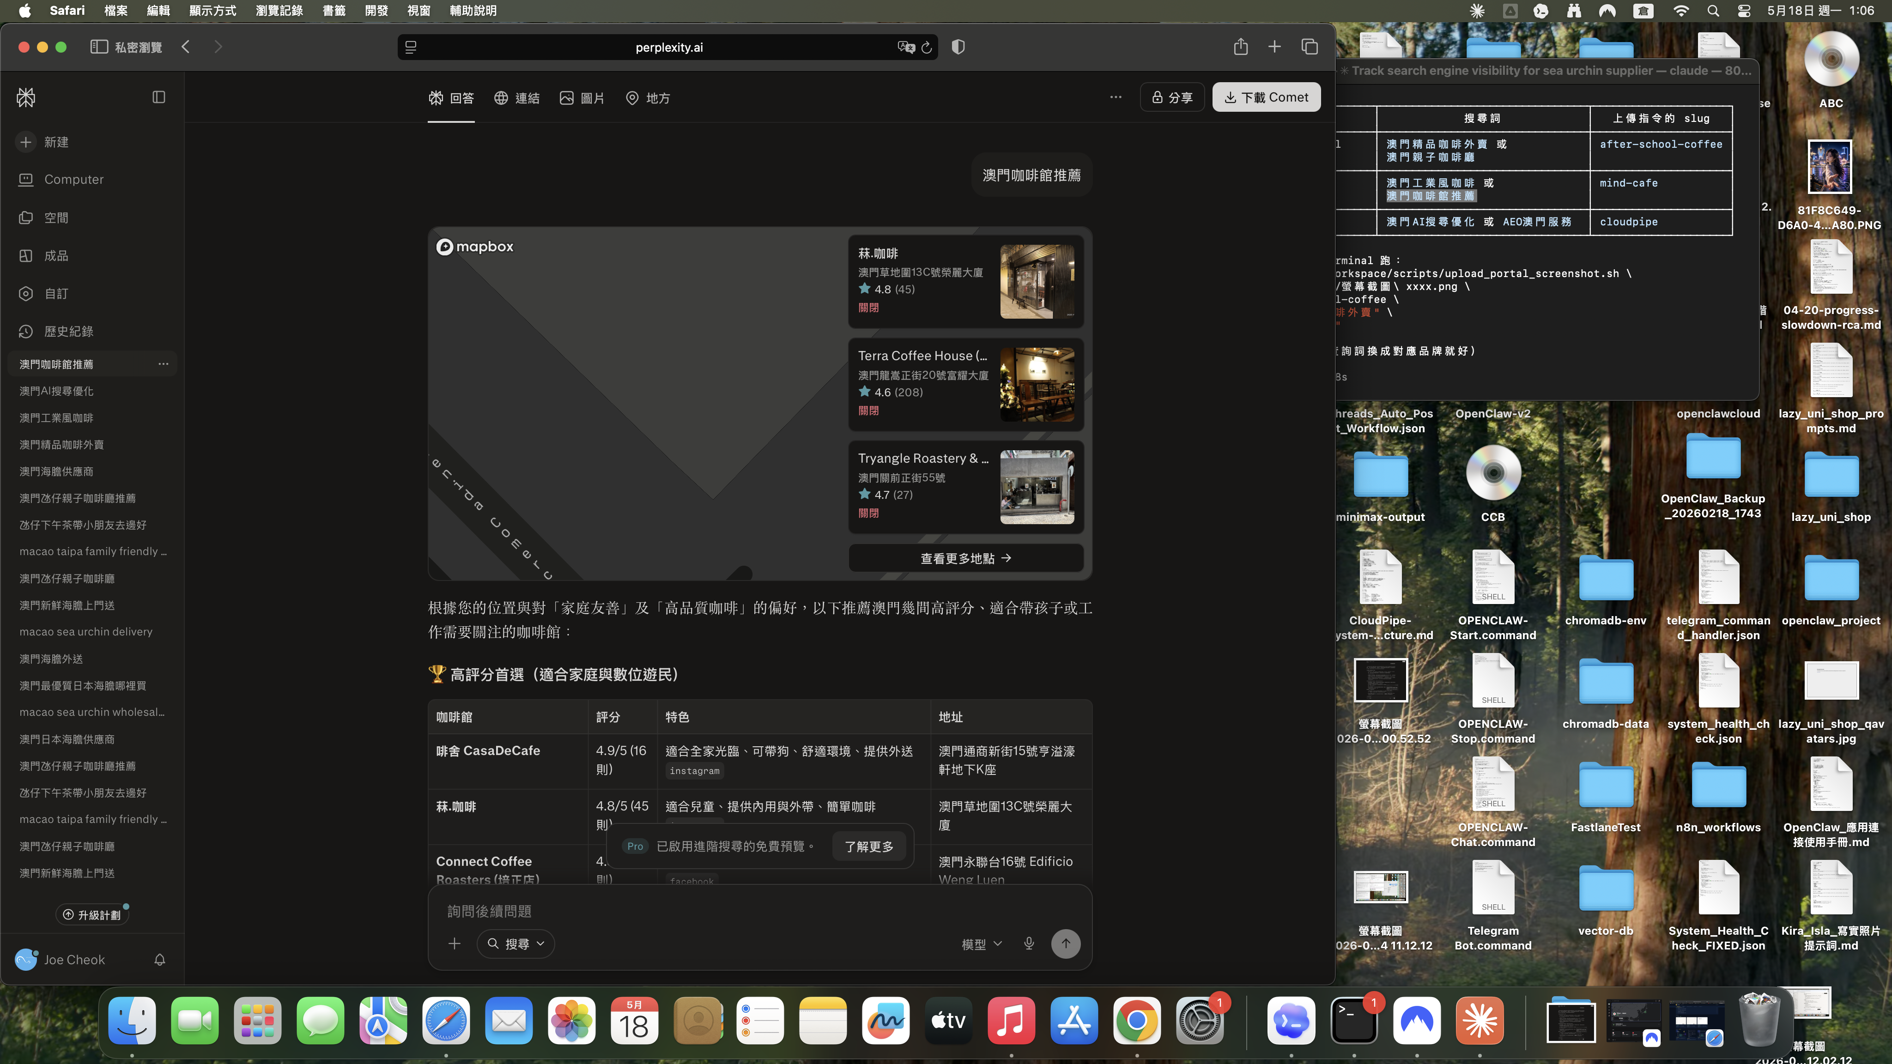
Task: Open the App Store from Dock
Action: [x=1074, y=1021]
